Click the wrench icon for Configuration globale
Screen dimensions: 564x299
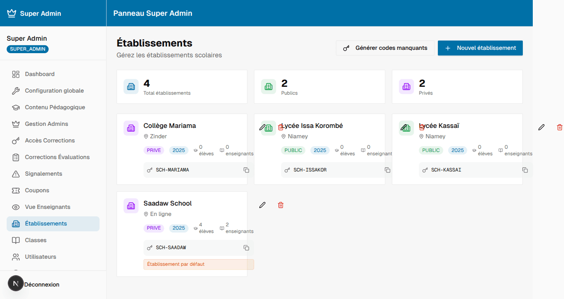[16, 91]
